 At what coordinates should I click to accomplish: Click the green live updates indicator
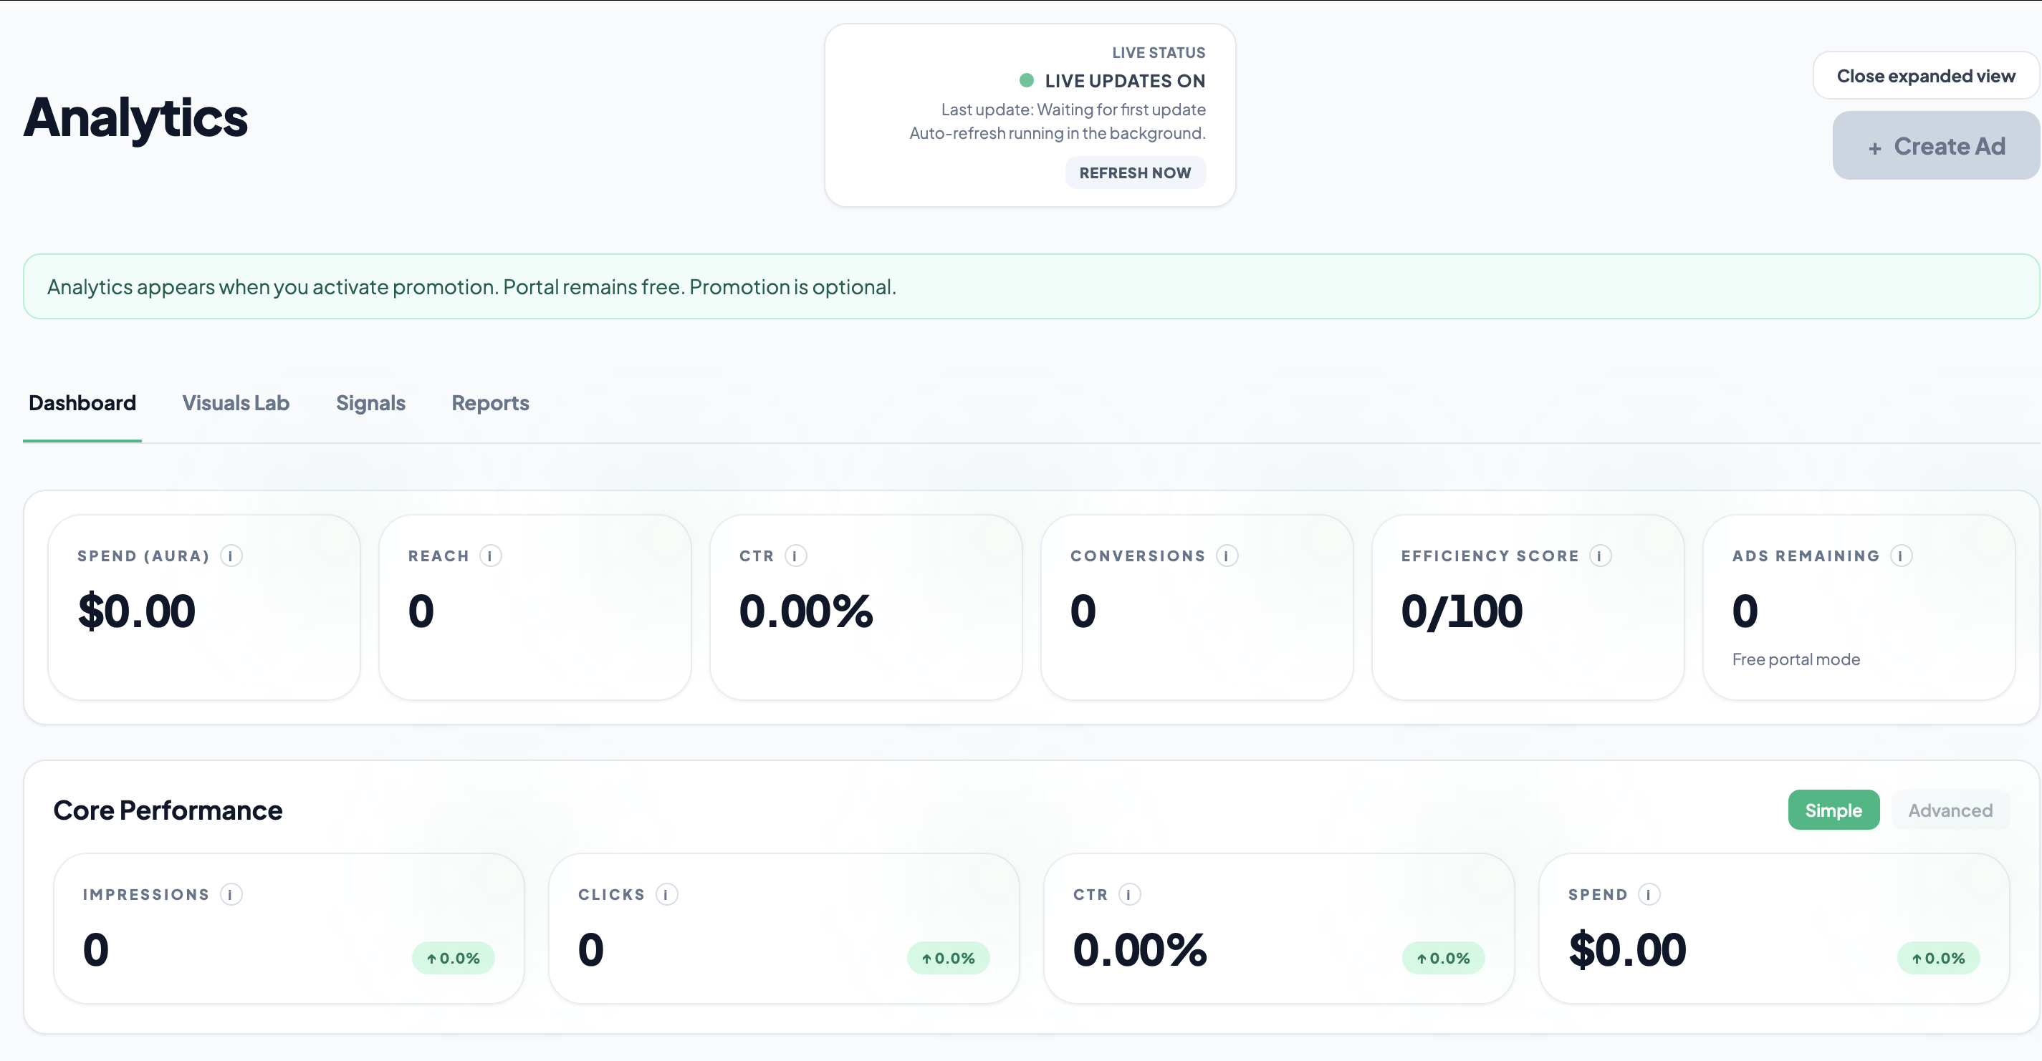(x=1026, y=80)
